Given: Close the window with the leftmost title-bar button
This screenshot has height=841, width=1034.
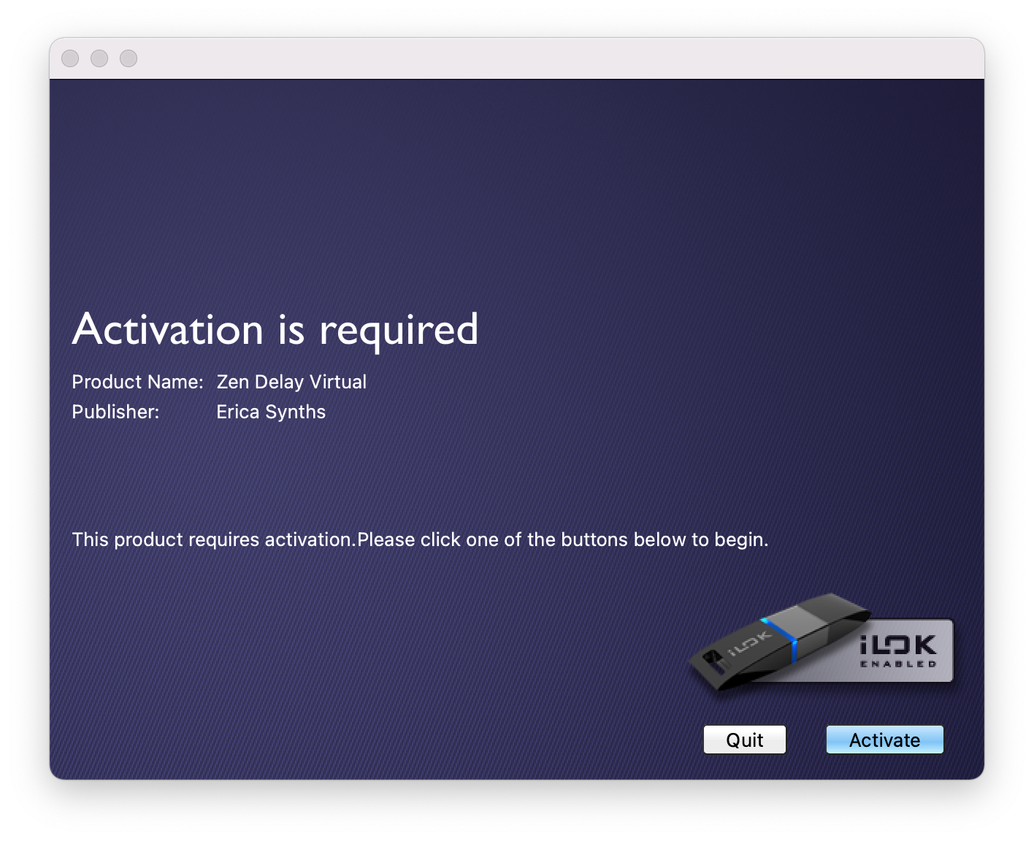Looking at the screenshot, I should point(70,58).
